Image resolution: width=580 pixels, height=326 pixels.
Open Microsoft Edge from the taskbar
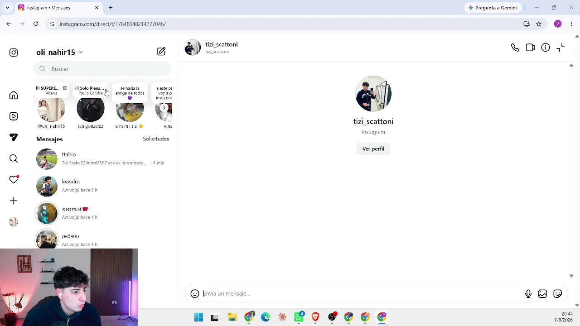(x=266, y=317)
